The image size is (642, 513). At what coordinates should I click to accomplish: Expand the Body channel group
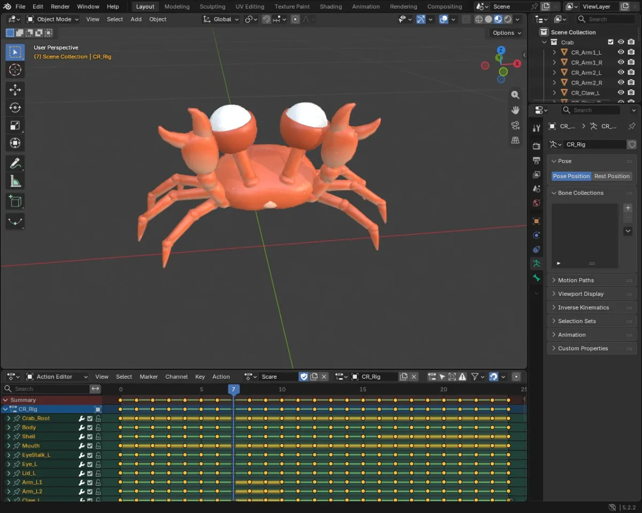[x=9, y=427]
